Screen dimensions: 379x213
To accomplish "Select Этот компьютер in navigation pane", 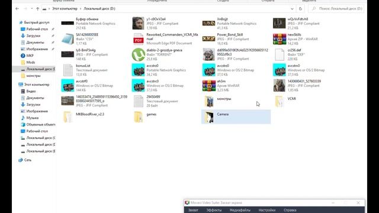I will 37,85.
